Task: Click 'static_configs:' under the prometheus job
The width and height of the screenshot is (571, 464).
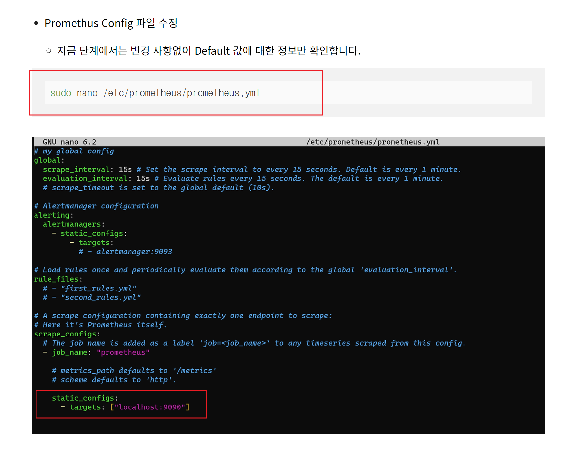Action: tap(85, 398)
